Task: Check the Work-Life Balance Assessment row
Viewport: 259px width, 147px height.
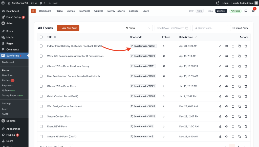Action: click(41, 56)
